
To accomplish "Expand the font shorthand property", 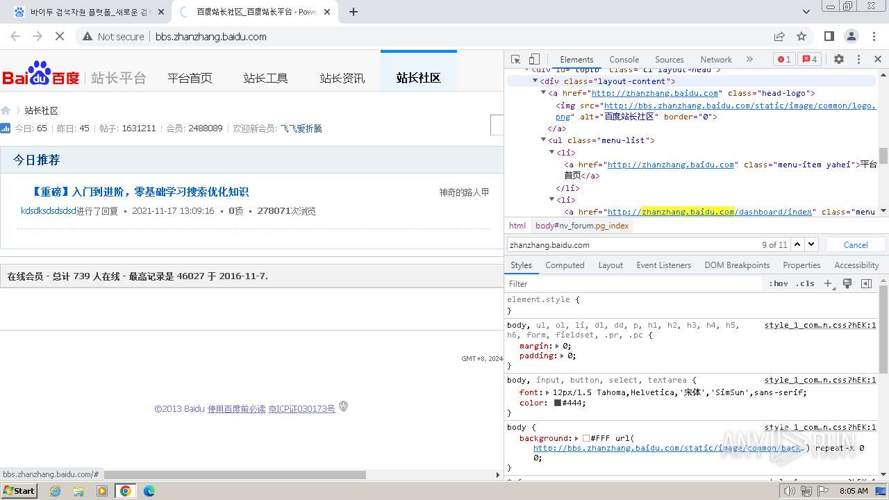I will tap(547, 392).
